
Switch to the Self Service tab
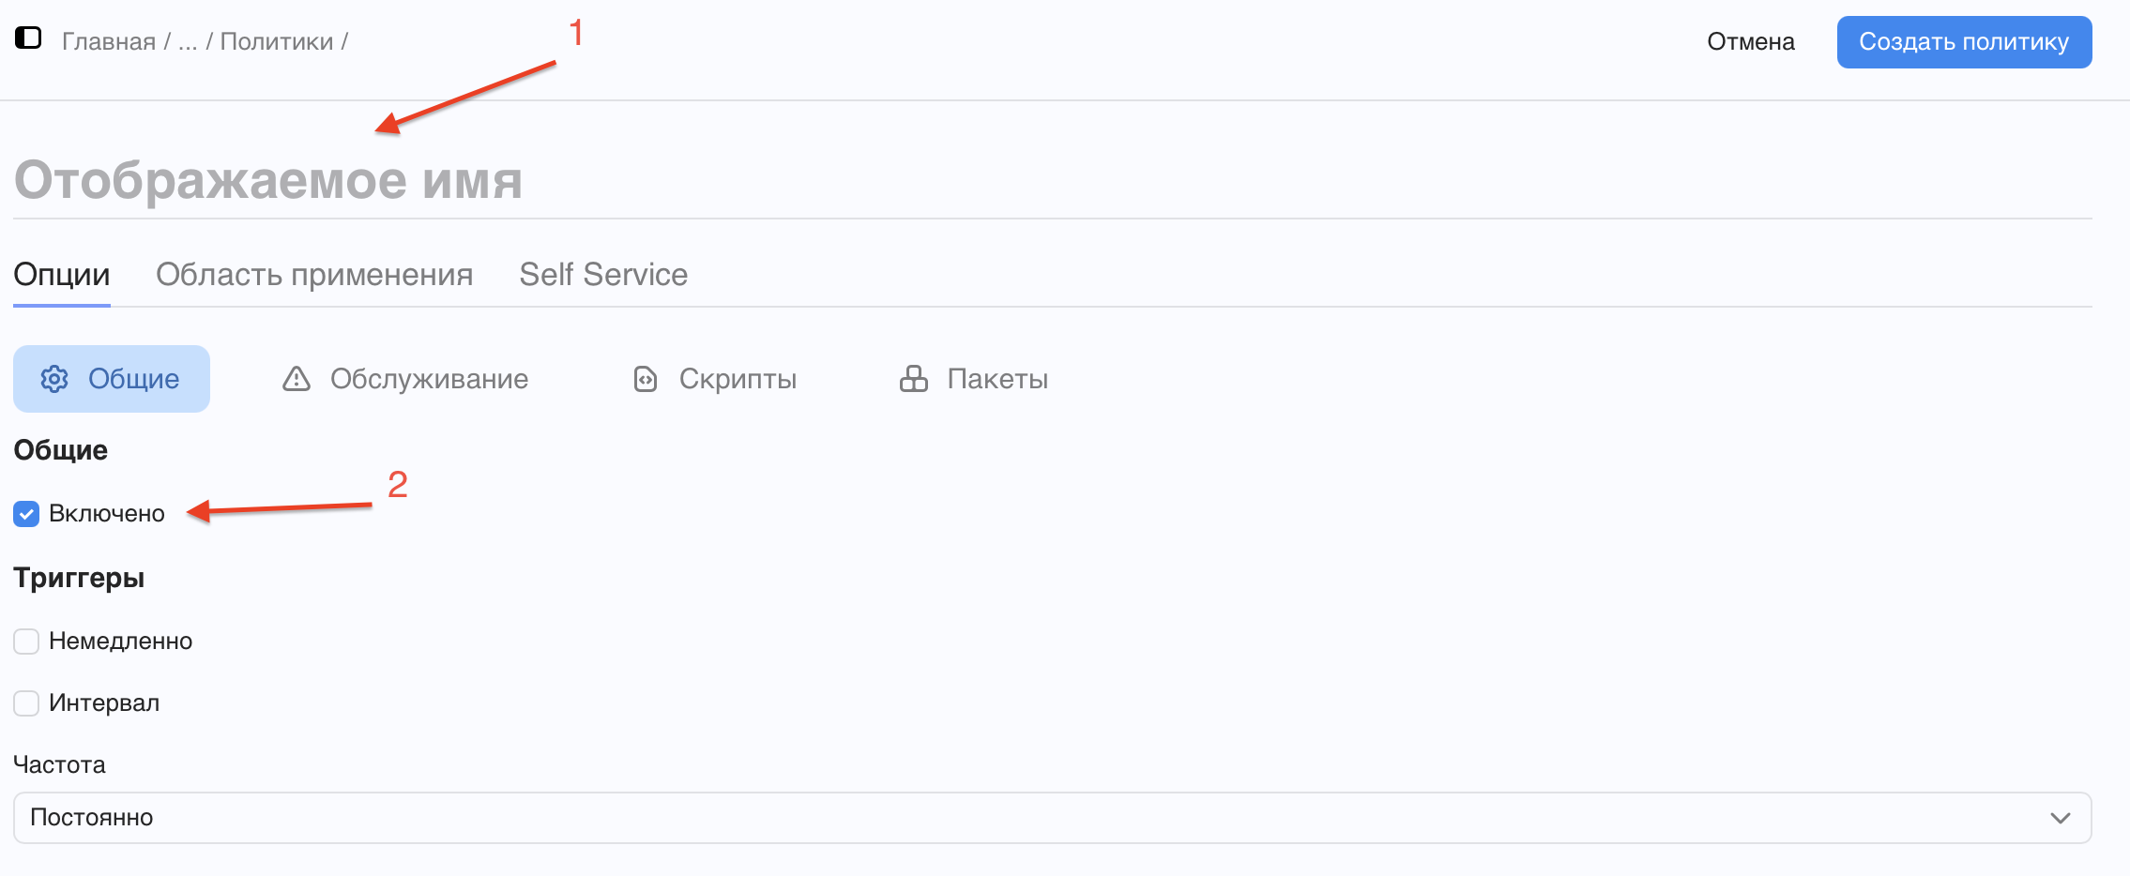tap(603, 275)
